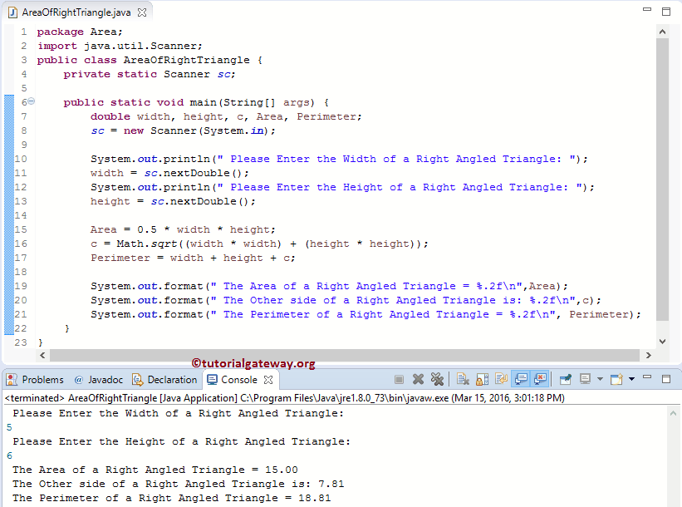The image size is (682, 507).
Task: Click the Display Selected Console icon
Action: click(x=585, y=380)
